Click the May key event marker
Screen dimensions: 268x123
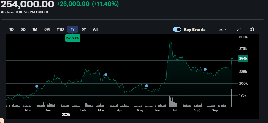click(147, 86)
